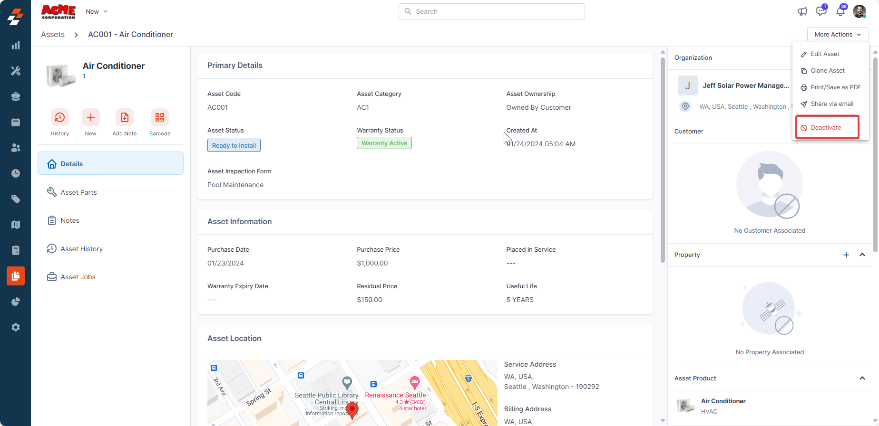Collapse the Property section chevron
The image size is (879, 426).
(x=862, y=255)
